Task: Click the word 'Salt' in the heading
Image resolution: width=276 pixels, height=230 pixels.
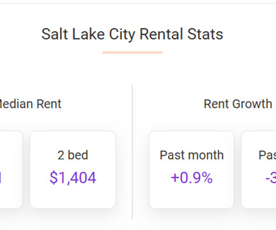Action: [55, 34]
